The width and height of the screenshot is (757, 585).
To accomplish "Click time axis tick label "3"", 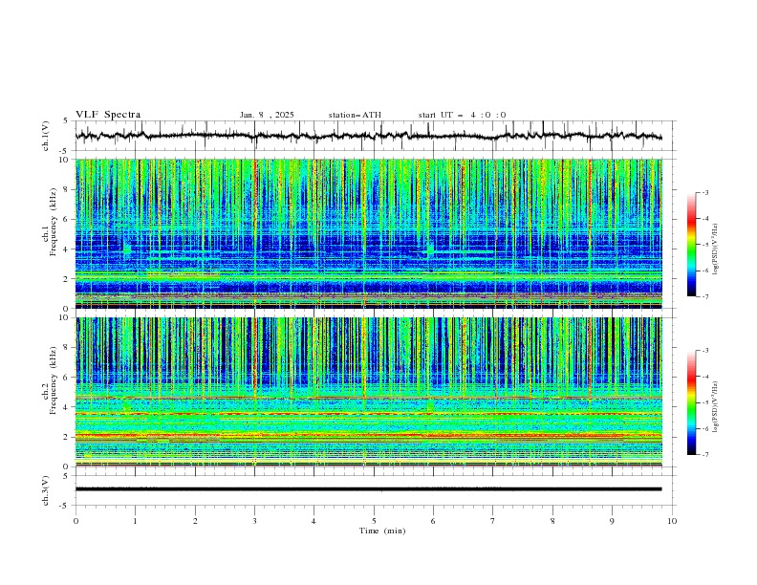I will click(x=255, y=521).
